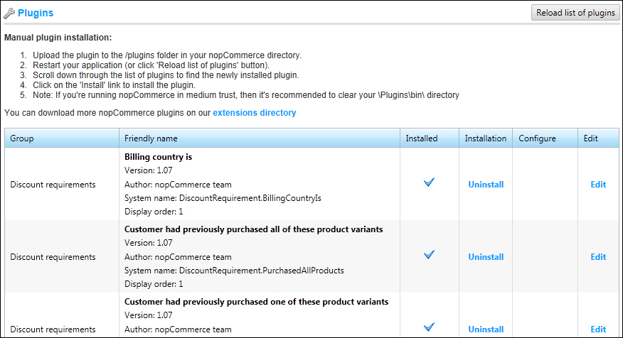Click the Reload list of plugins button
Image resolution: width=623 pixels, height=338 pixels.
click(575, 13)
